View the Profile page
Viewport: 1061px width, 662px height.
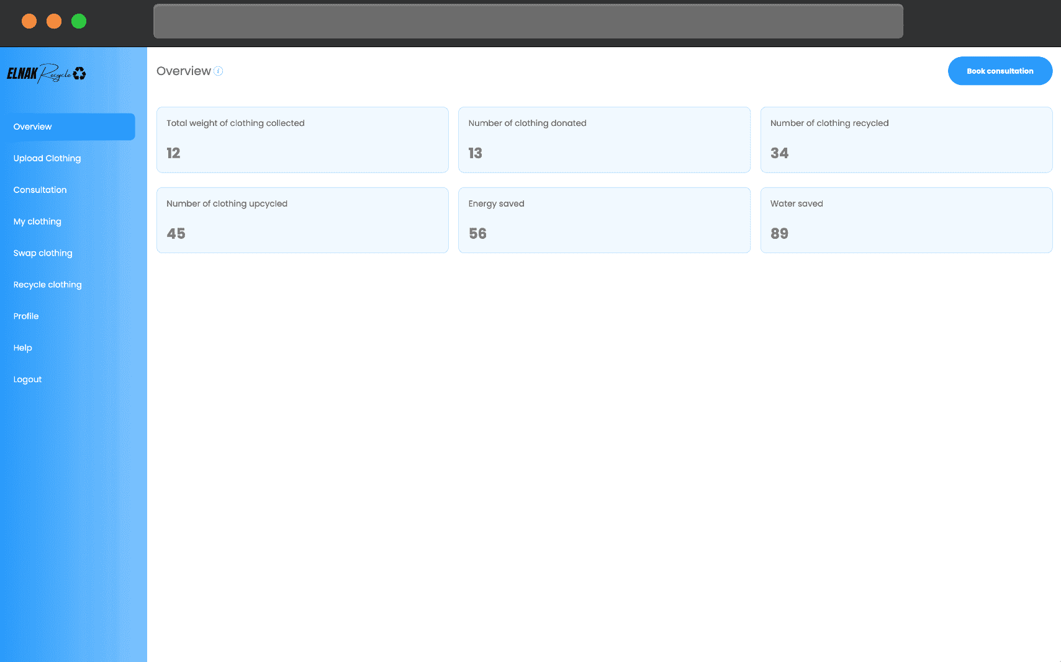click(26, 316)
